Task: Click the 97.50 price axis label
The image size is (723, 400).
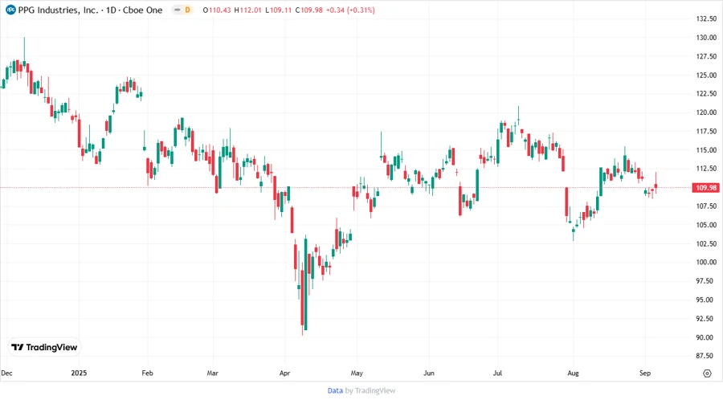Action: pyautogui.click(x=706, y=281)
